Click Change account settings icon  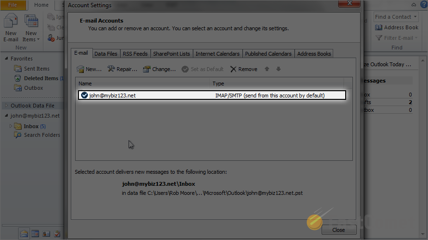[x=146, y=69]
